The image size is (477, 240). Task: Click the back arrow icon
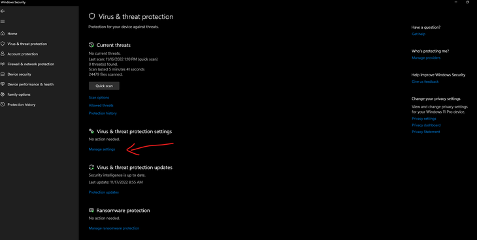pyautogui.click(x=3, y=11)
